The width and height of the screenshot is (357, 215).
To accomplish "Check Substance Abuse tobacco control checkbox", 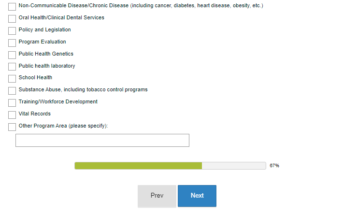I will point(12,91).
